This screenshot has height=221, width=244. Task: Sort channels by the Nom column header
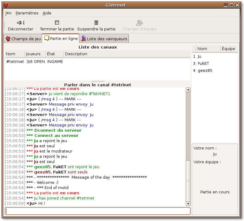(x=15, y=54)
